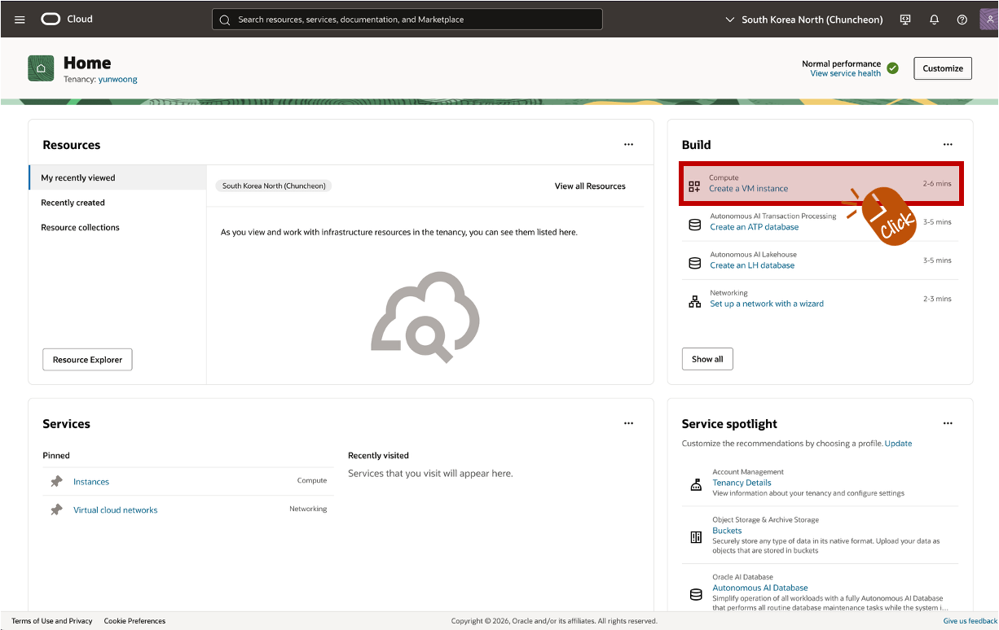Click the Customize button
Viewport: 999px width, 630px height.
pos(943,68)
